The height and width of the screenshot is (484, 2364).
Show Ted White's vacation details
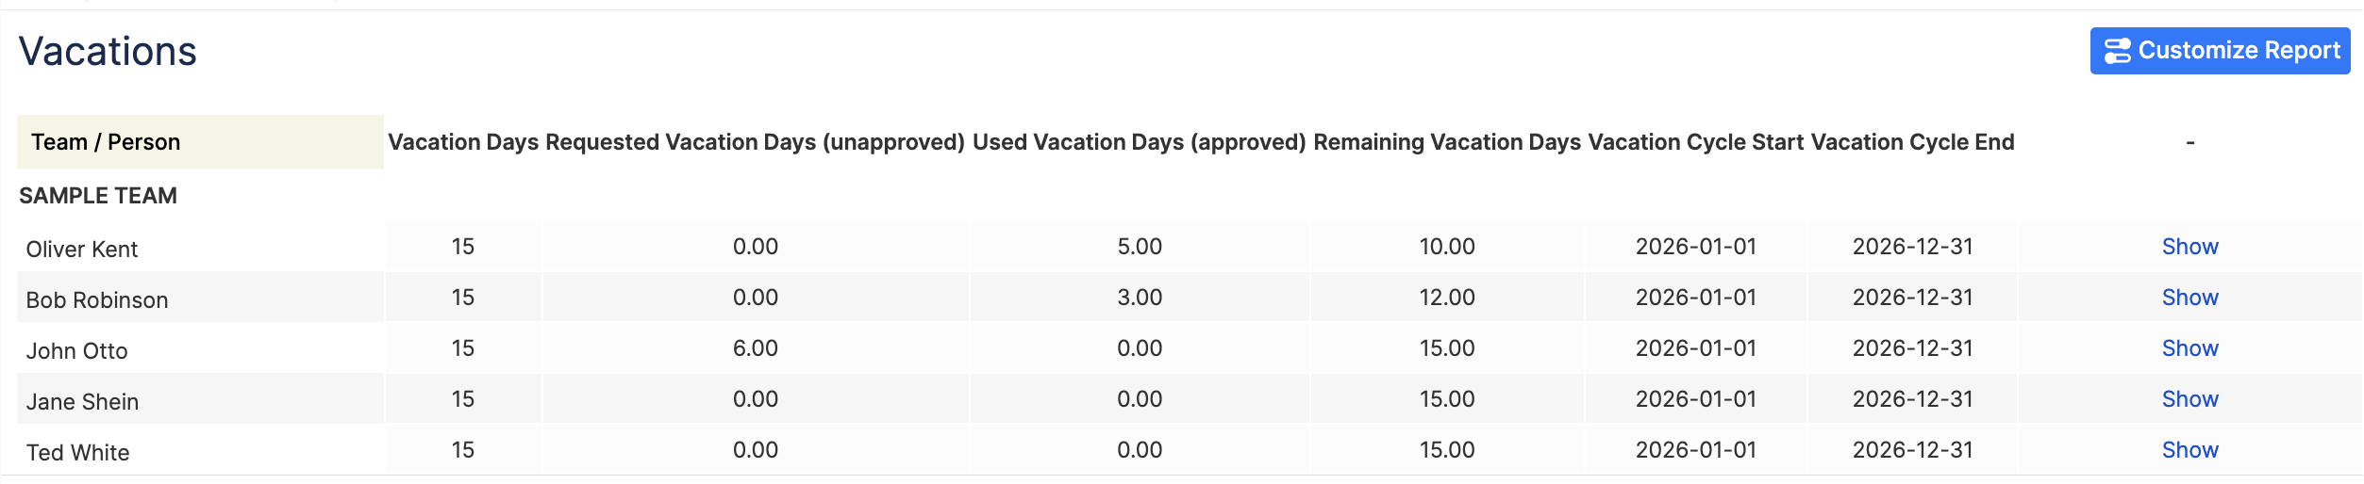click(x=2189, y=450)
